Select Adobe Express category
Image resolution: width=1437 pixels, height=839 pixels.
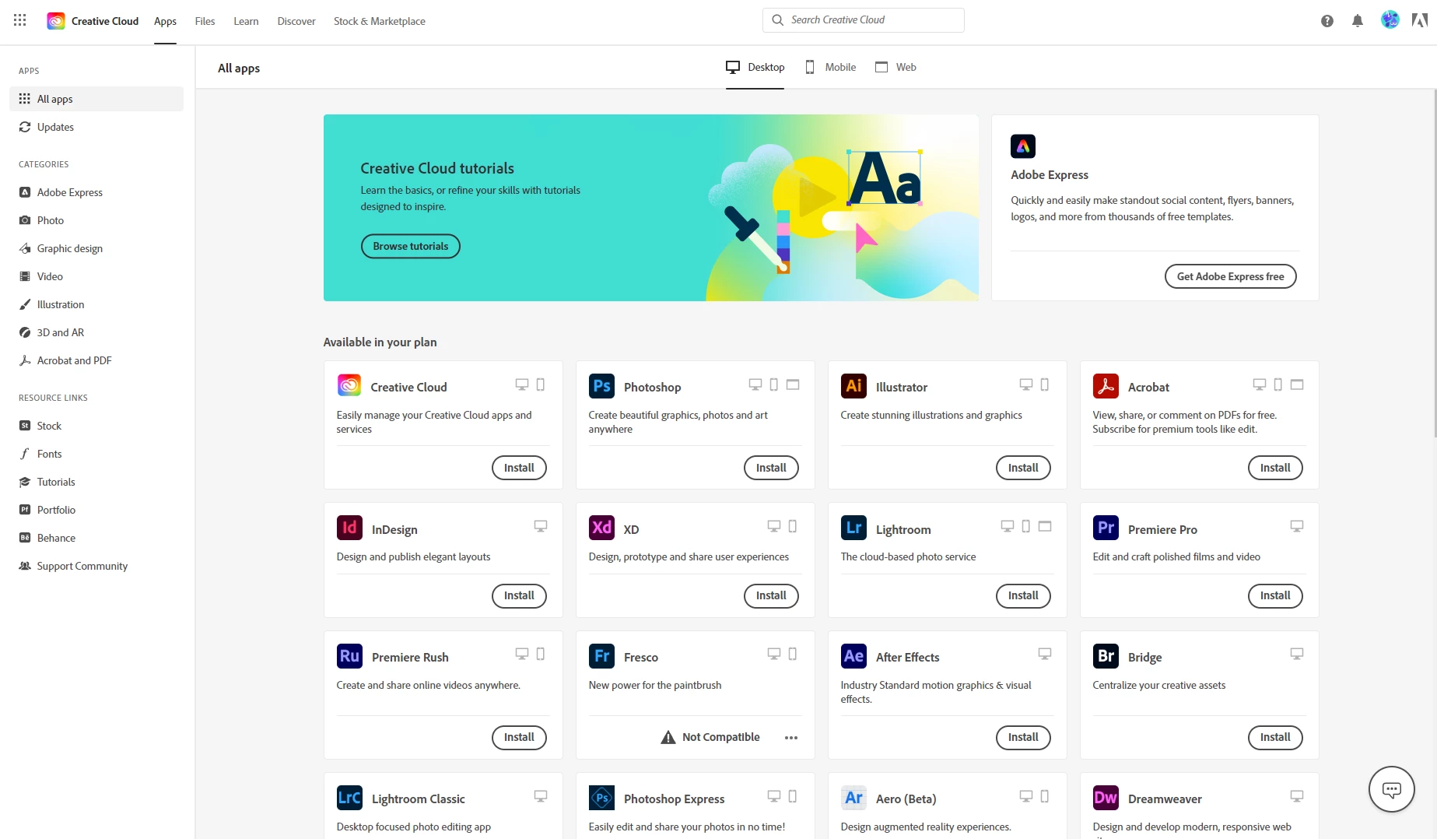pyautogui.click(x=96, y=192)
